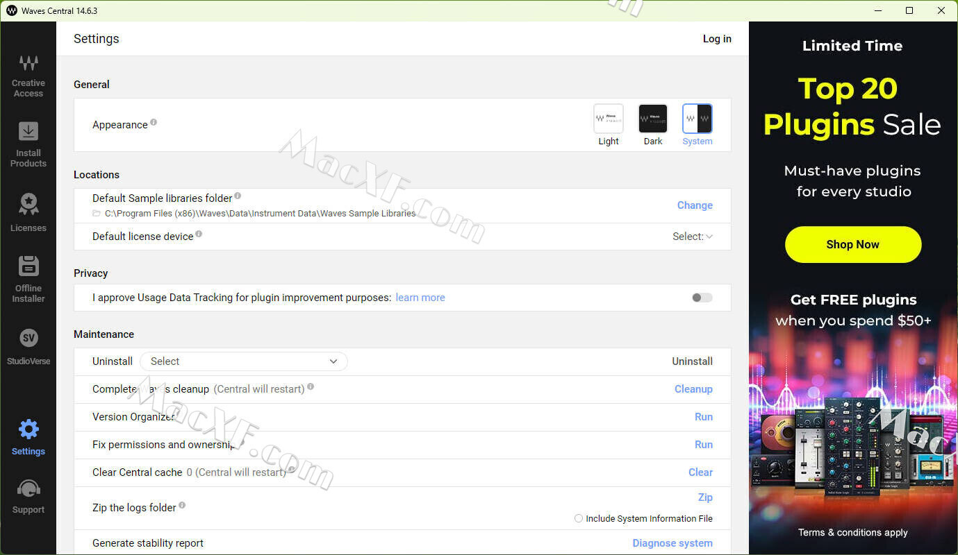The height and width of the screenshot is (555, 958).
Task: Click the sample libraries folder path text
Action: point(261,214)
